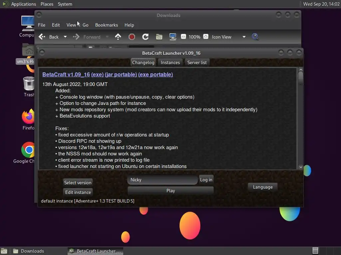Open the (exe portable) link

click(x=156, y=74)
